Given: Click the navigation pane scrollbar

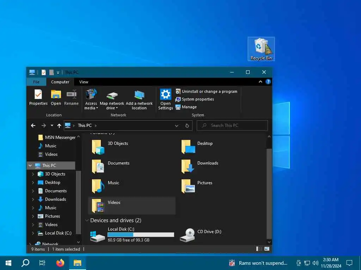Looking at the screenshot, I should (x=78, y=202).
